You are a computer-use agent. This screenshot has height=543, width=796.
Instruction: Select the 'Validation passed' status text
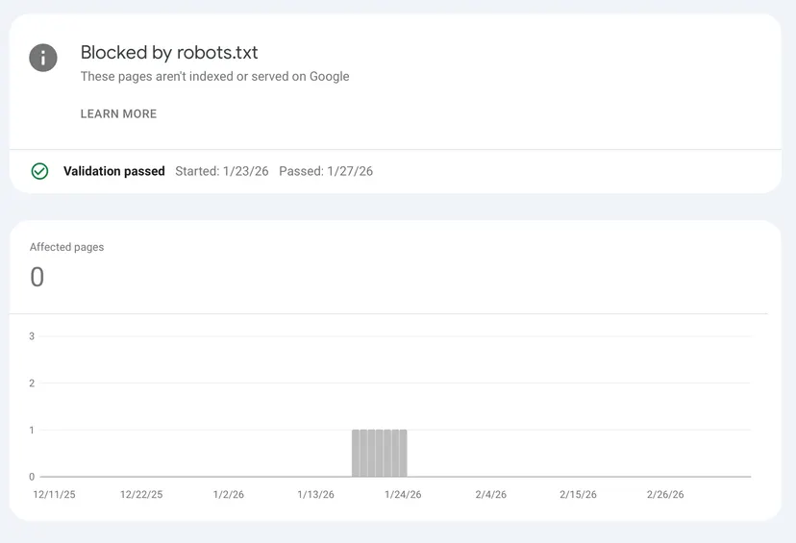tap(113, 171)
